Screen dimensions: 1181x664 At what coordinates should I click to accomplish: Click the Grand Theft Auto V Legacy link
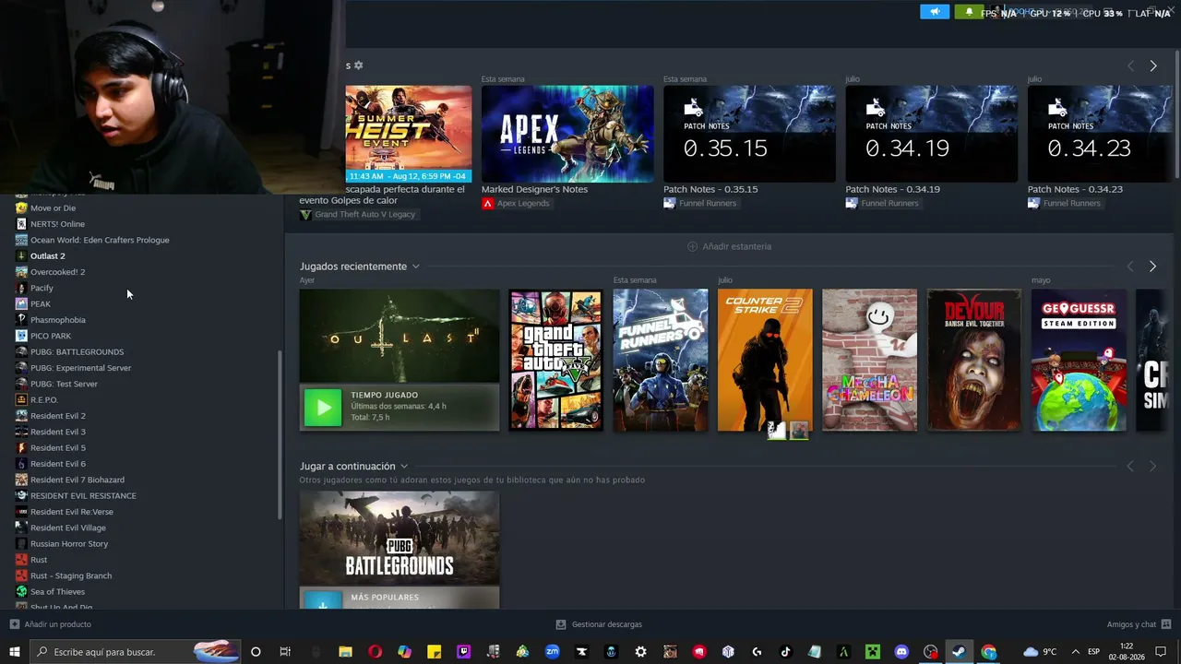coord(365,214)
